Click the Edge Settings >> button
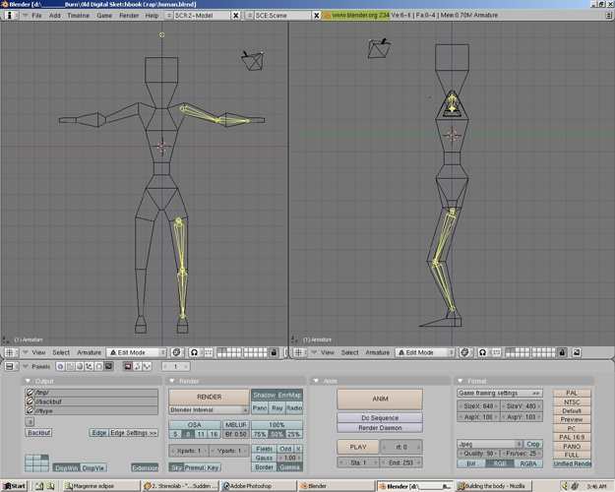The image size is (615, 492). point(134,433)
